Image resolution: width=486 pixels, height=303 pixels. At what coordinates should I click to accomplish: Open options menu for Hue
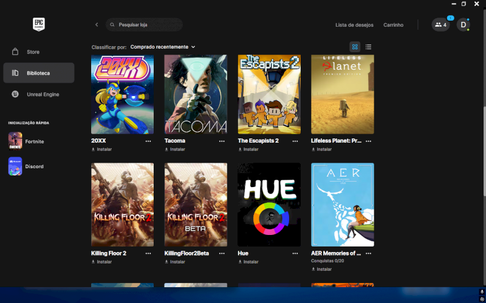click(x=295, y=253)
